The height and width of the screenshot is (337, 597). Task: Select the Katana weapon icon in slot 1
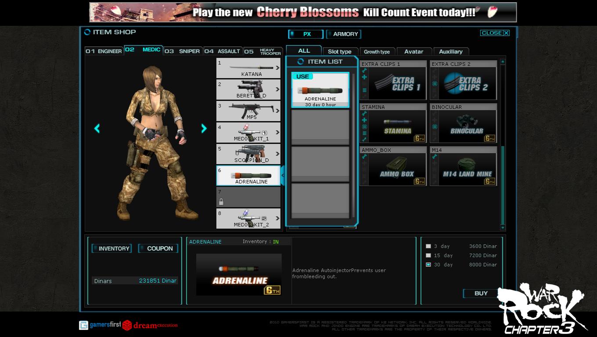(x=248, y=68)
